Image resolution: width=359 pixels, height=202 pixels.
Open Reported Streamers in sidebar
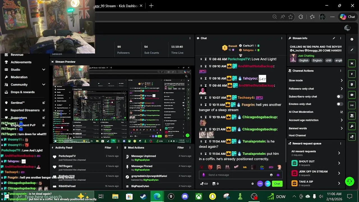tap(25, 110)
